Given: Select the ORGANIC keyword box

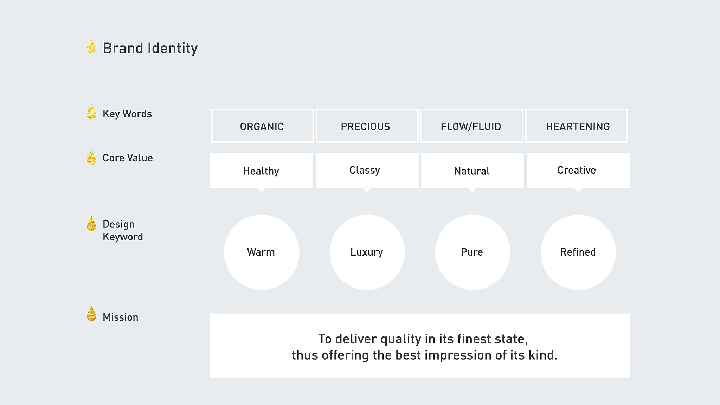Looking at the screenshot, I should click(x=262, y=126).
